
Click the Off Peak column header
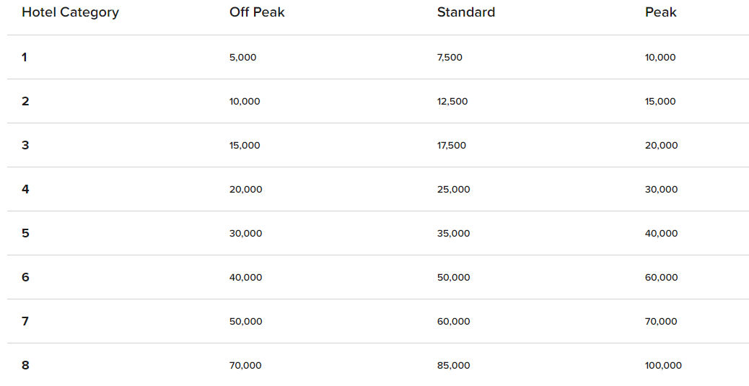[257, 12]
